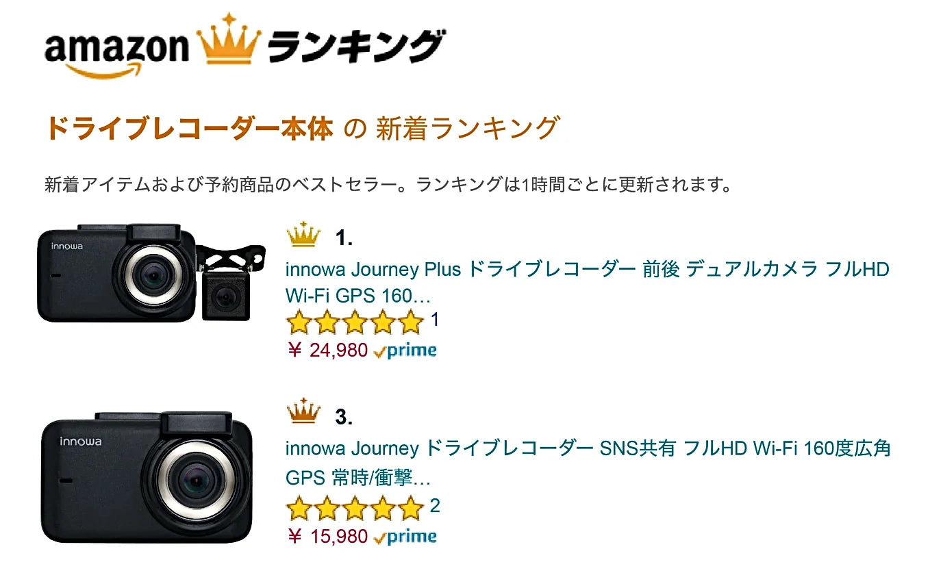Click the 新着ランキング heading text
This screenshot has width=930, height=575.
467,129
